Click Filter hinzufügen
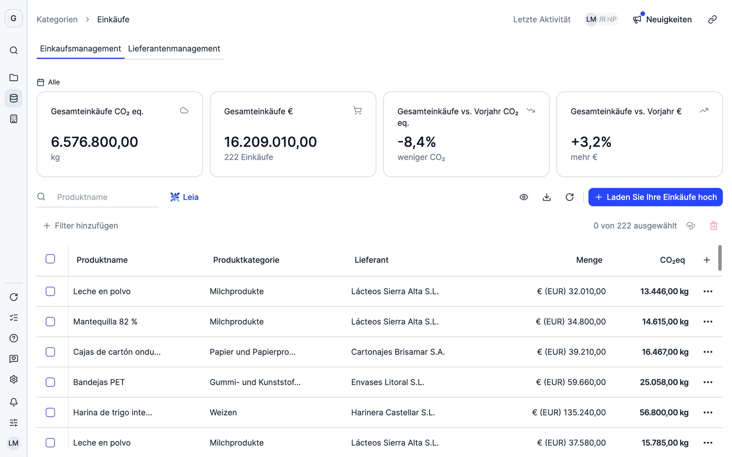Image resolution: width=732 pixels, height=457 pixels. (81, 226)
